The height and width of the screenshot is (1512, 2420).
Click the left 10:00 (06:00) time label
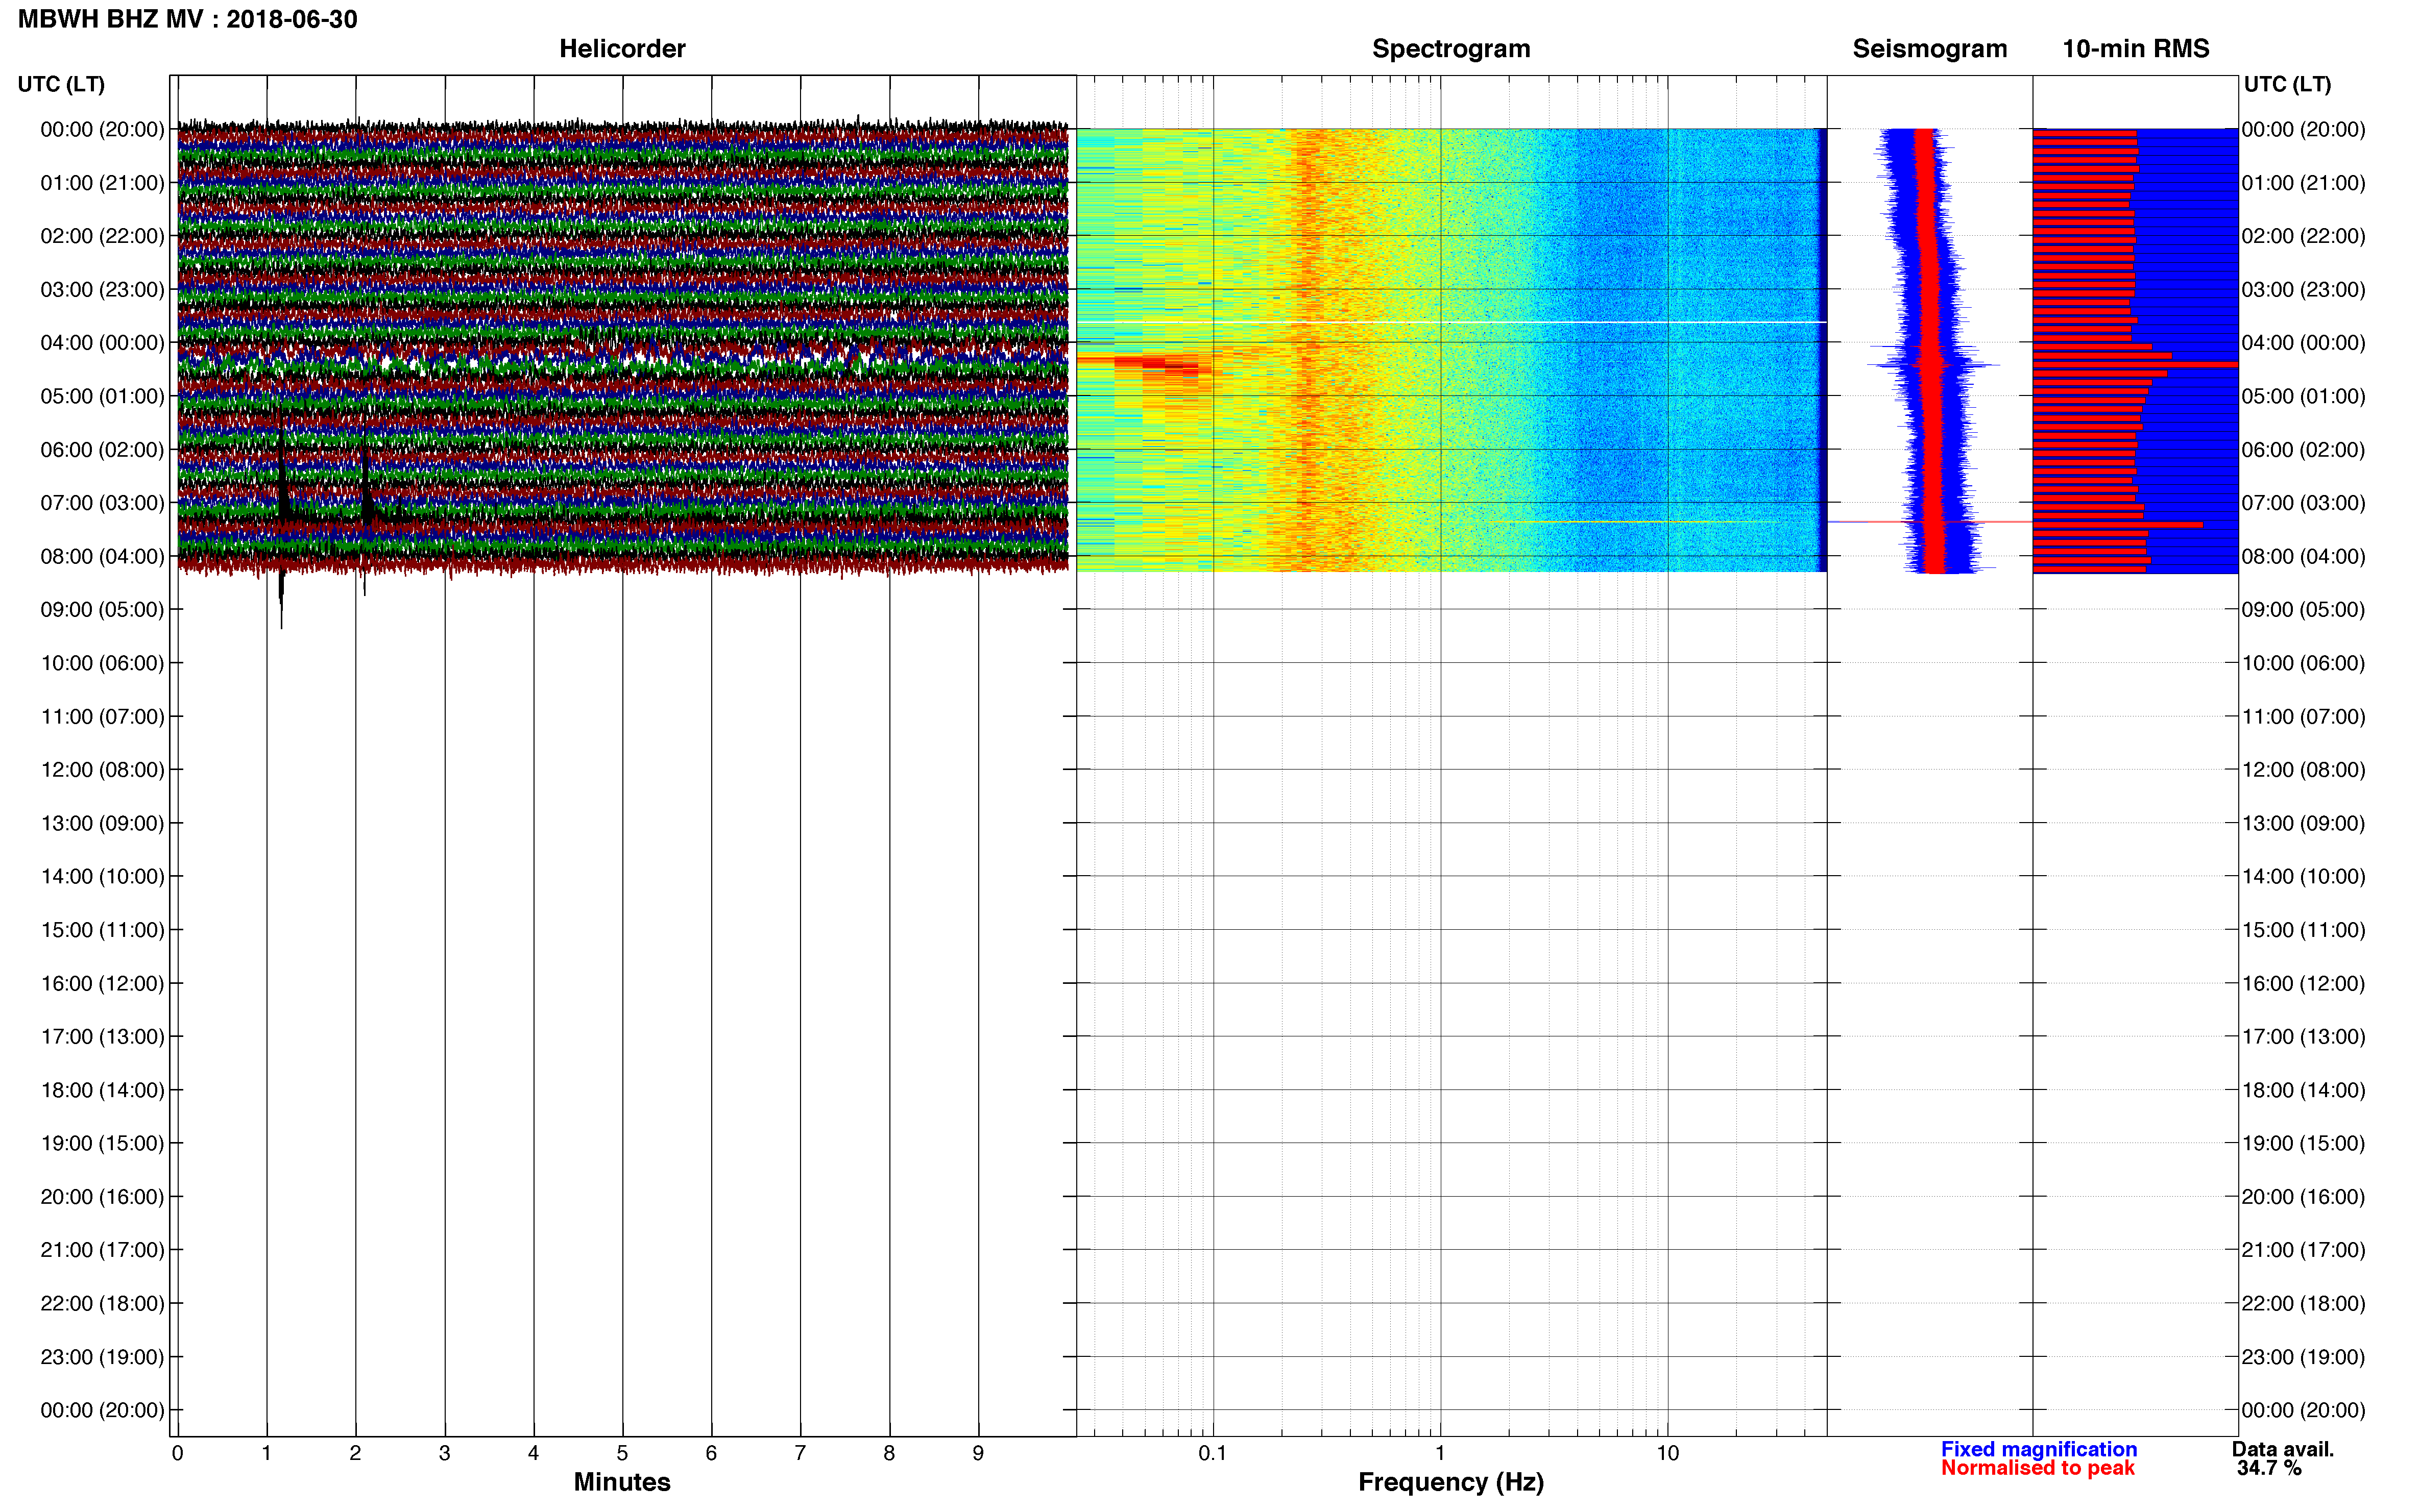tap(102, 663)
